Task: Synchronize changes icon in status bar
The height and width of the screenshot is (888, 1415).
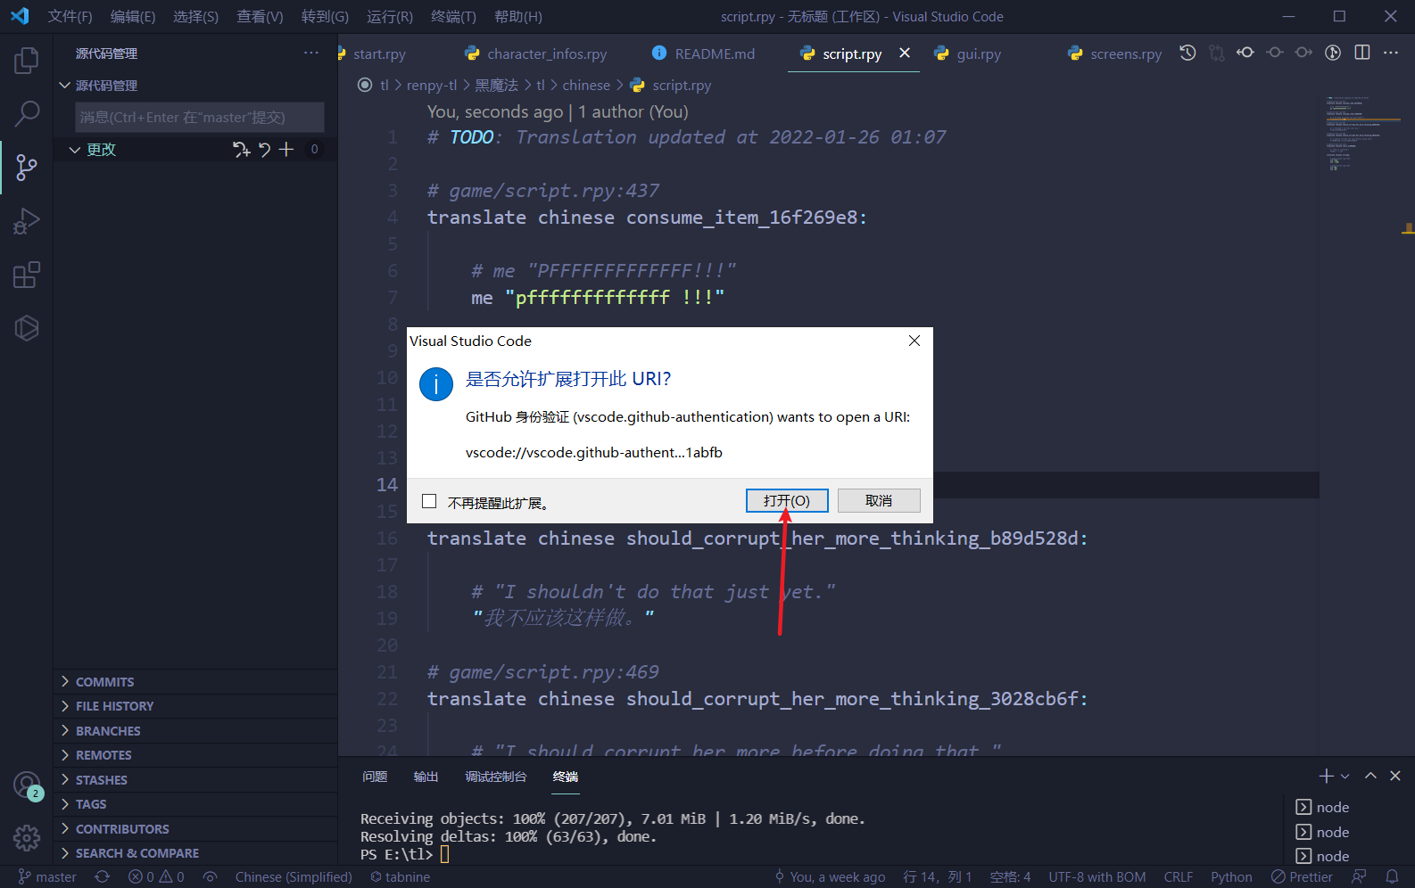Action: [x=103, y=876]
